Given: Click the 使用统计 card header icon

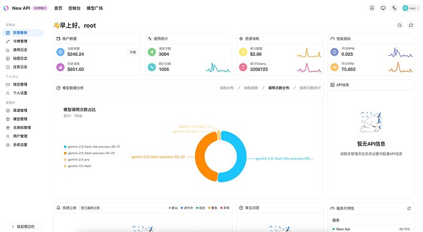Looking at the screenshot, I should [x=150, y=39].
